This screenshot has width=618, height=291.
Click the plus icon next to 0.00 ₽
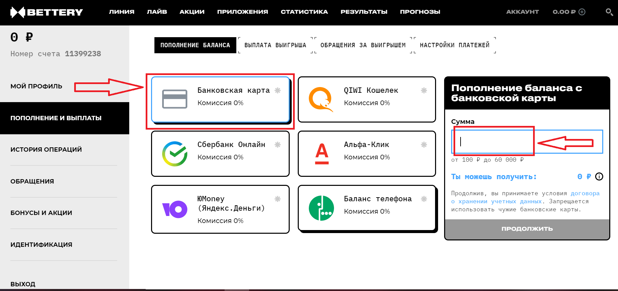click(x=582, y=12)
